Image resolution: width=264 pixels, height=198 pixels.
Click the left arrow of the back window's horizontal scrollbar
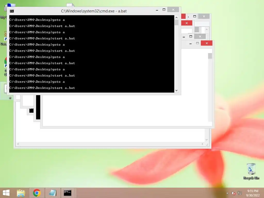click(18, 144)
